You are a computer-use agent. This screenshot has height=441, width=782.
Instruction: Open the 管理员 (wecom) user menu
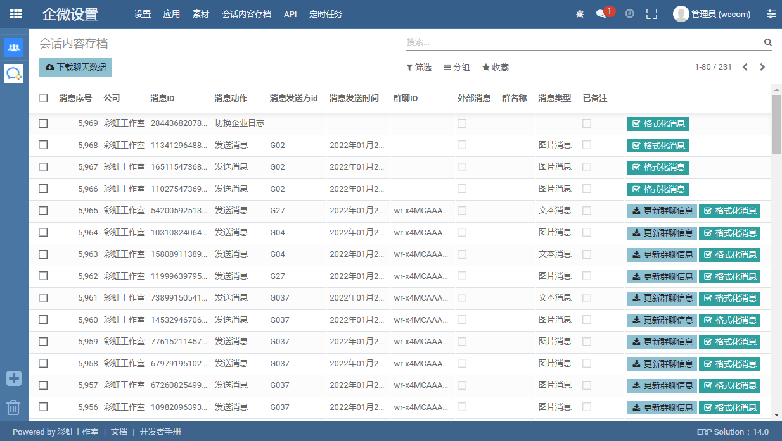click(x=713, y=14)
